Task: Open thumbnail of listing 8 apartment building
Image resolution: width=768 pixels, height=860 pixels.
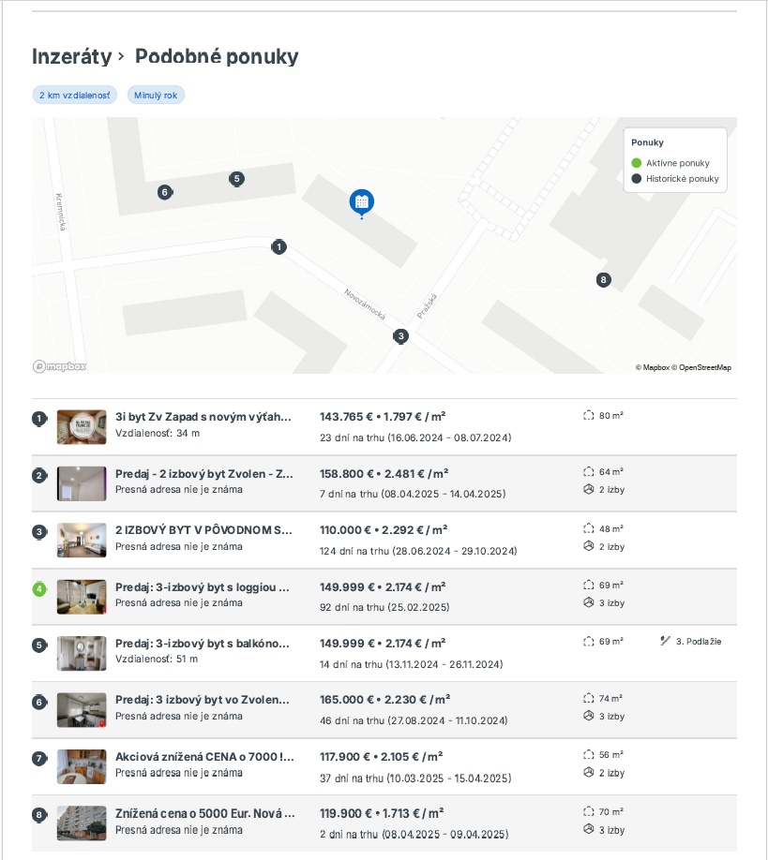Action: coord(82,823)
